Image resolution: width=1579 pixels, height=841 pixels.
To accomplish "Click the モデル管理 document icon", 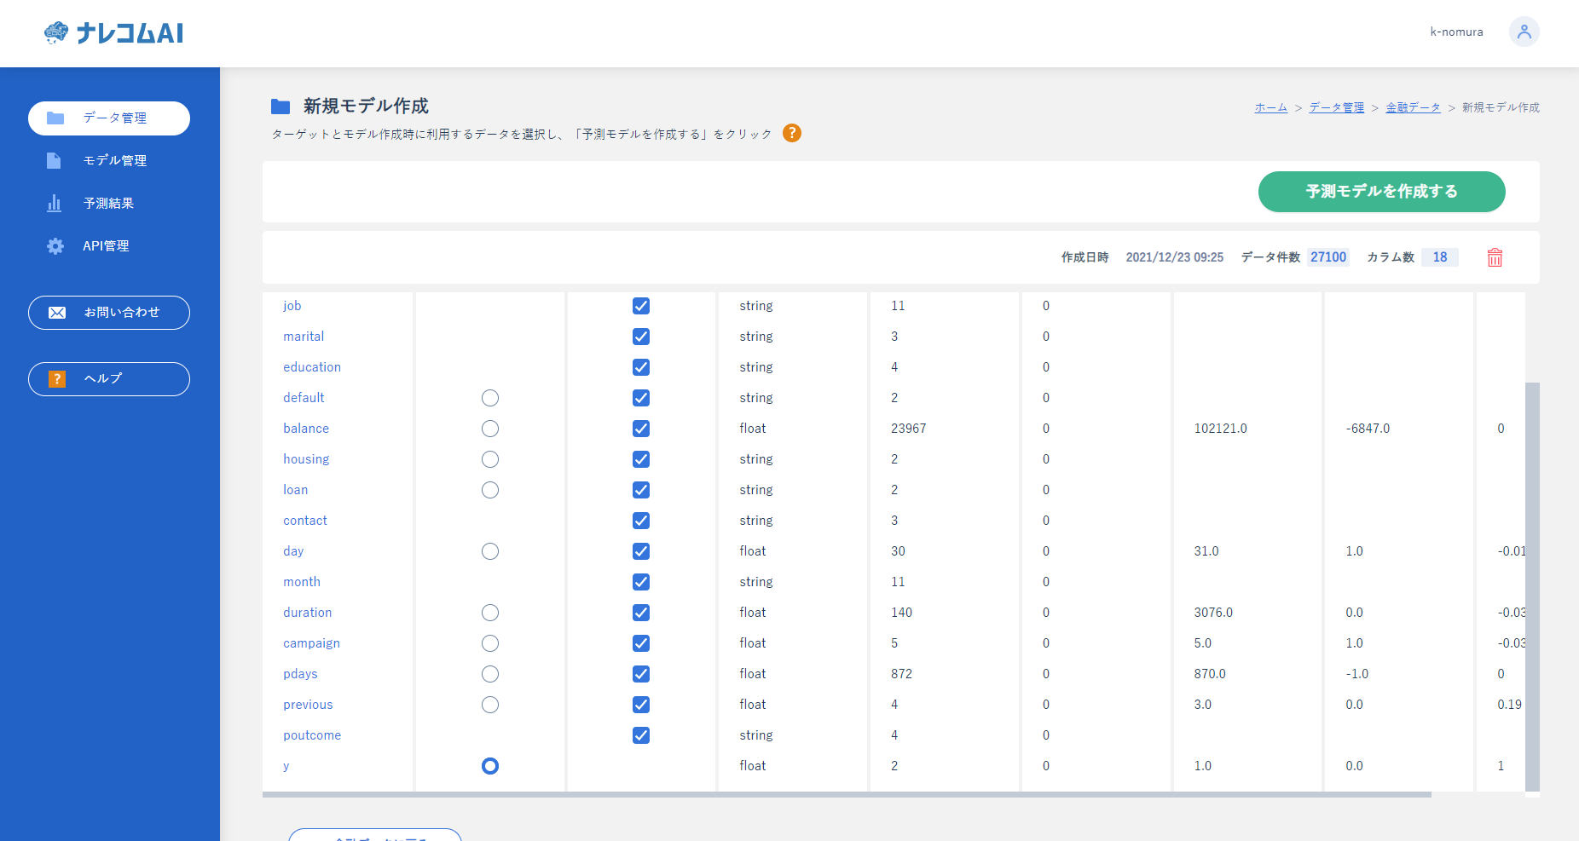I will pyautogui.click(x=54, y=160).
